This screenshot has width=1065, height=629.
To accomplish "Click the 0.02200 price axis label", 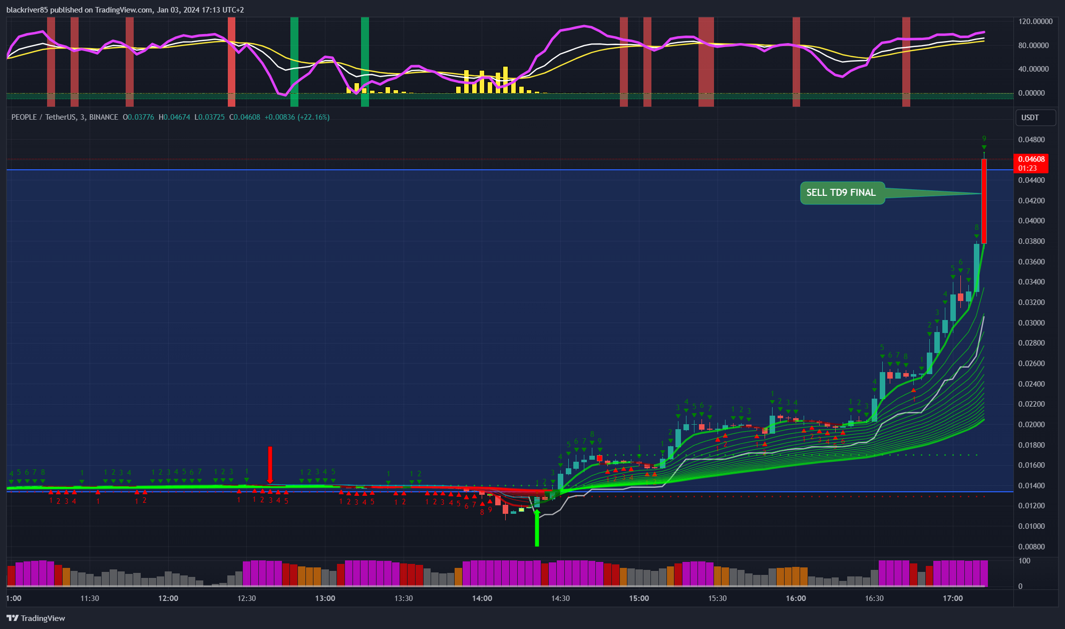I will [1031, 404].
